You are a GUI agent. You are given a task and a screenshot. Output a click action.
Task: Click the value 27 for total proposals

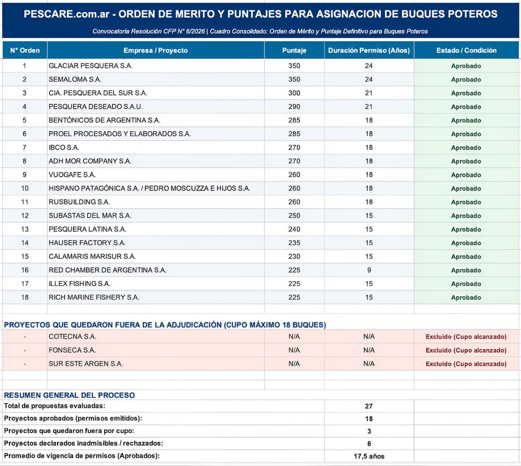click(x=369, y=407)
